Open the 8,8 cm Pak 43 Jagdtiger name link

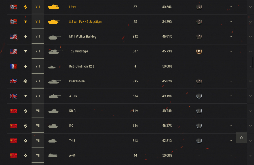86,22
